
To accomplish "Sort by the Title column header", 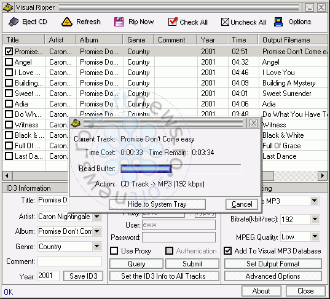I will pos(23,39).
